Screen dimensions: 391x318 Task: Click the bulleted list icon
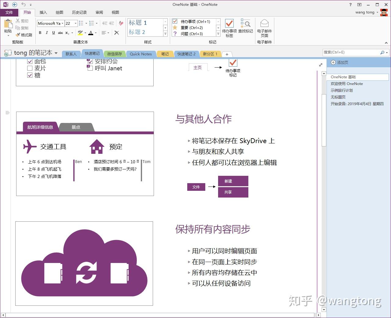click(x=81, y=23)
